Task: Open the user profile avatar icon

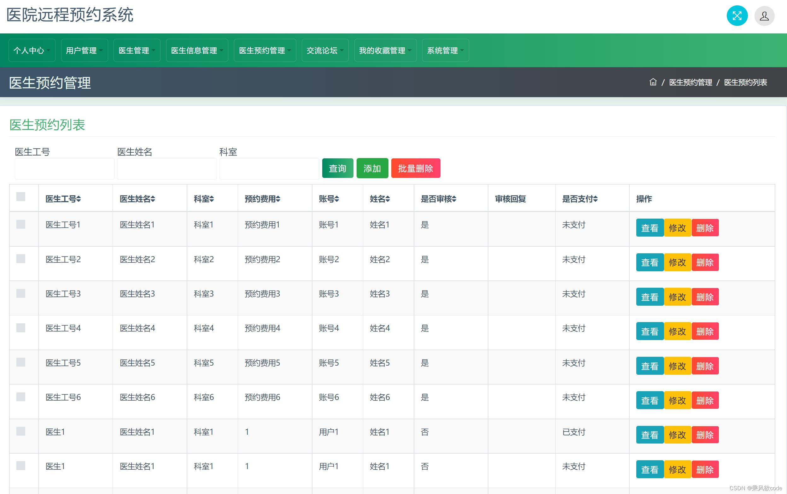Action: [764, 16]
